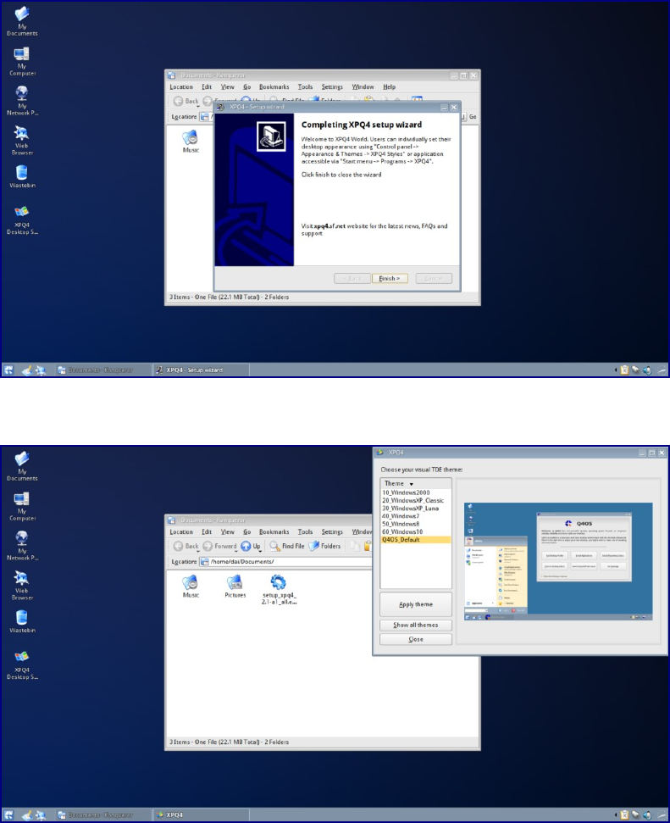Click the Theme column header sort arrow

click(412, 484)
